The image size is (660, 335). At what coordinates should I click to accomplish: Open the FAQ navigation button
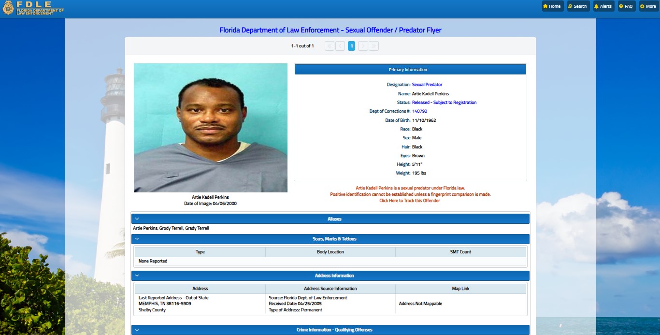tap(626, 6)
